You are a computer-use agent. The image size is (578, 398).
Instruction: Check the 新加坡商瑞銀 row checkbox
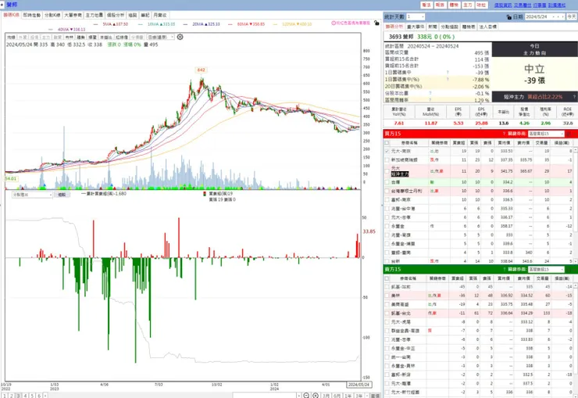[x=387, y=160]
